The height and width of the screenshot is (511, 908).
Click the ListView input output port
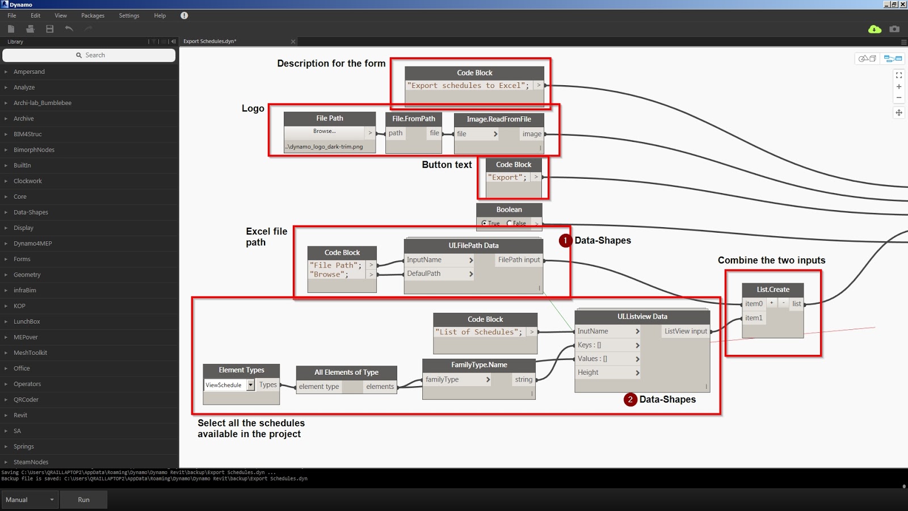(686, 332)
